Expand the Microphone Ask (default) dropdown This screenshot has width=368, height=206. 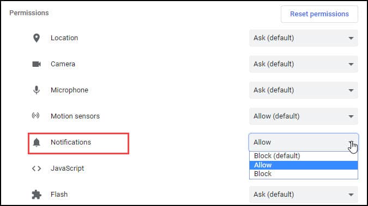tap(304, 90)
